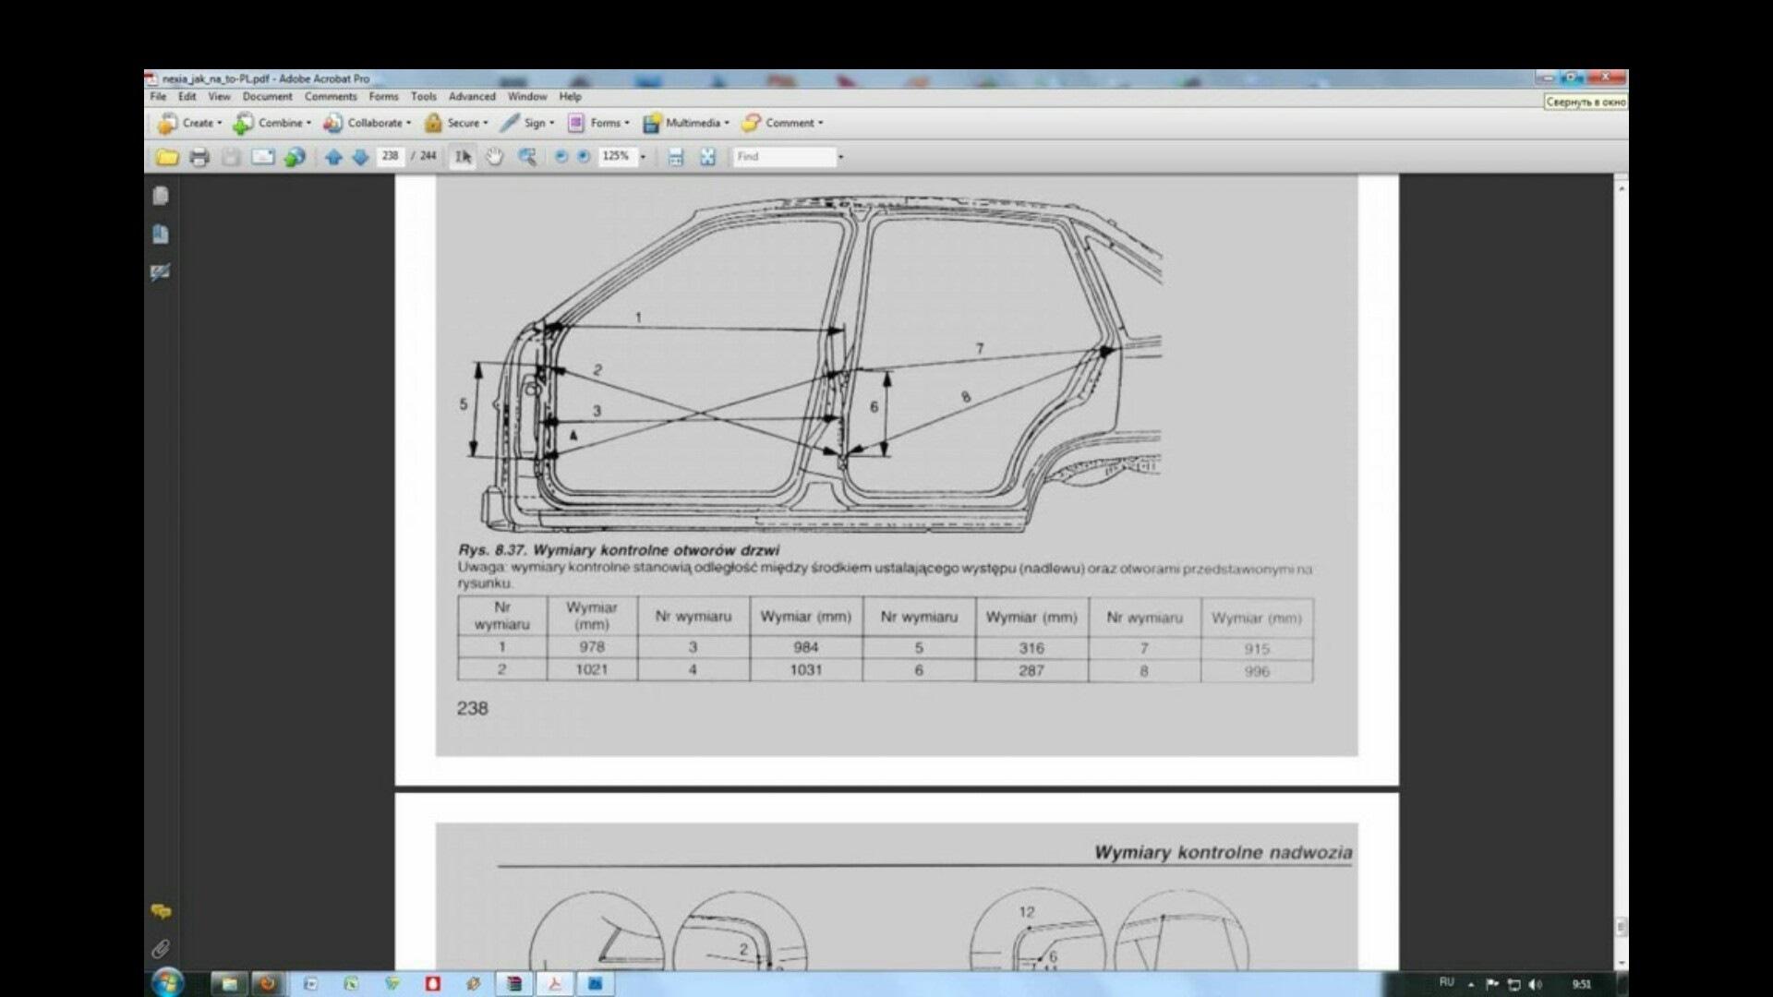Show hidden tray icons arrow
This screenshot has width=1773, height=997.
(x=1471, y=984)
